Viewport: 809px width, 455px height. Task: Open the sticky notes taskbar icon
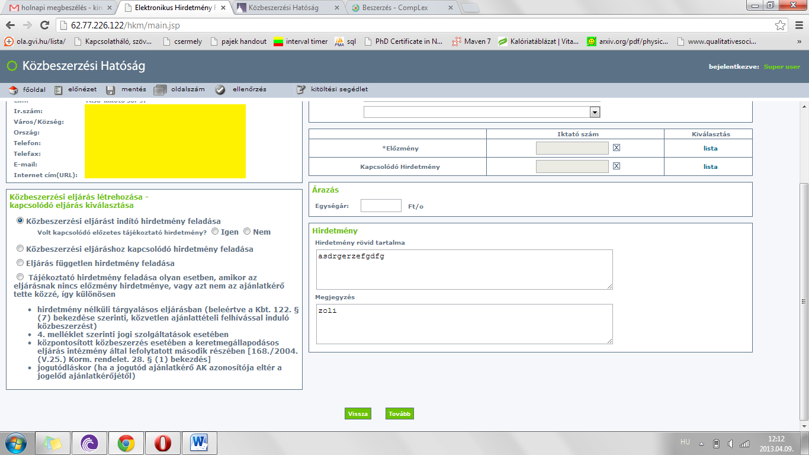(x=52, y=443)
